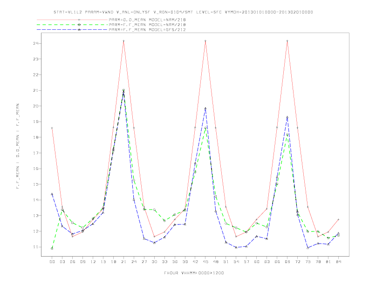The image size is (369, 285).
Task: Click x-axis tick label 84
Action: point(338,262)
